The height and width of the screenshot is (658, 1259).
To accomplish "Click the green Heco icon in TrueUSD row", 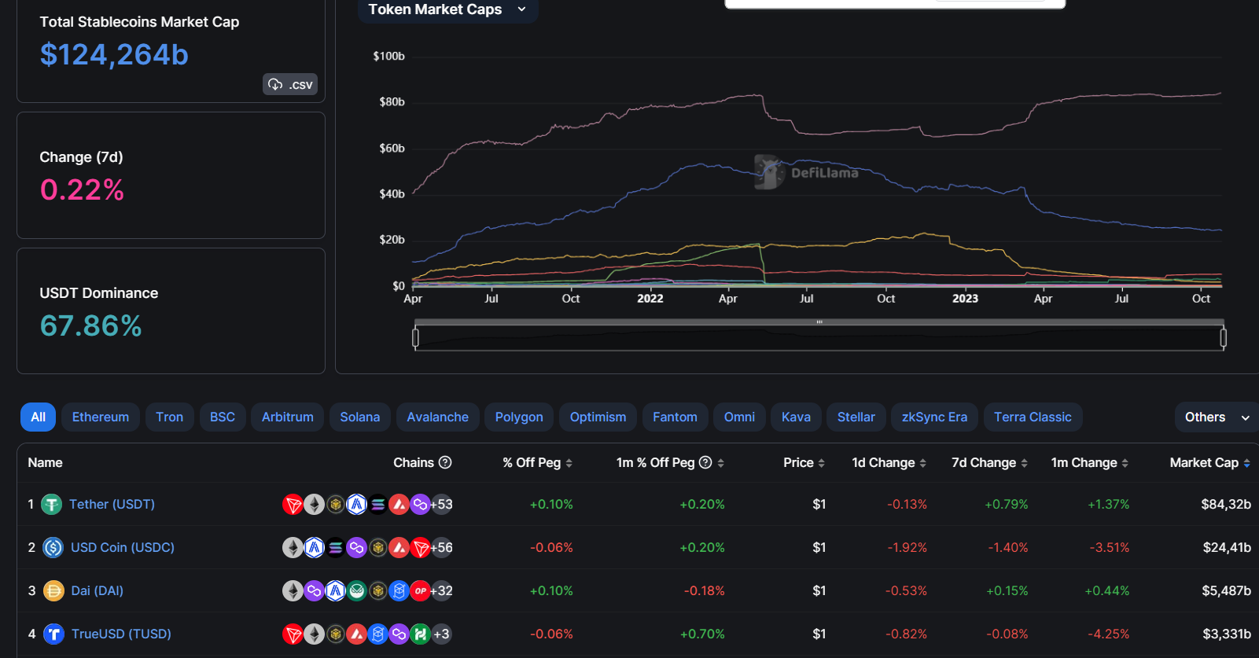I will (420, 634).
